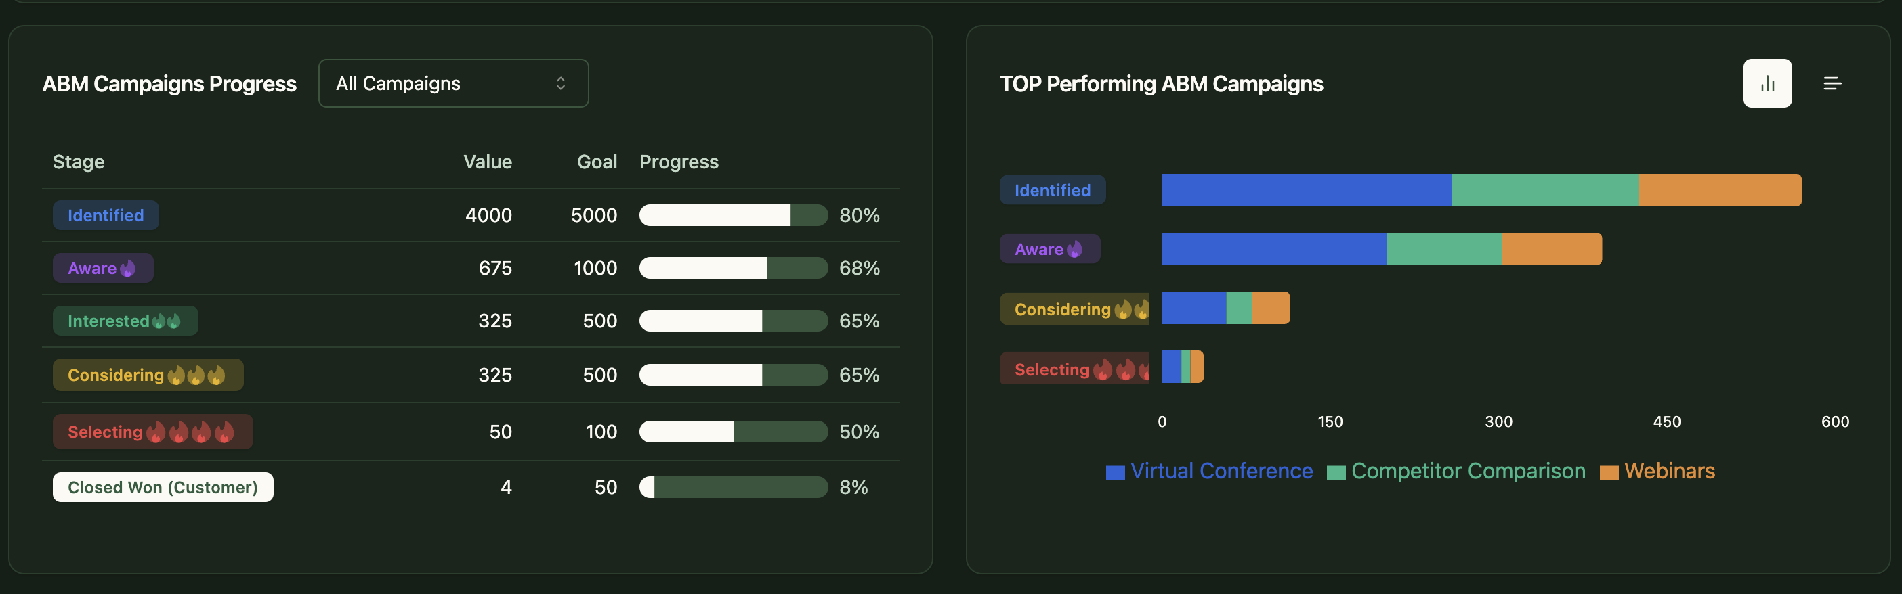Click the Identified stage badge in table

click(106, 215)
